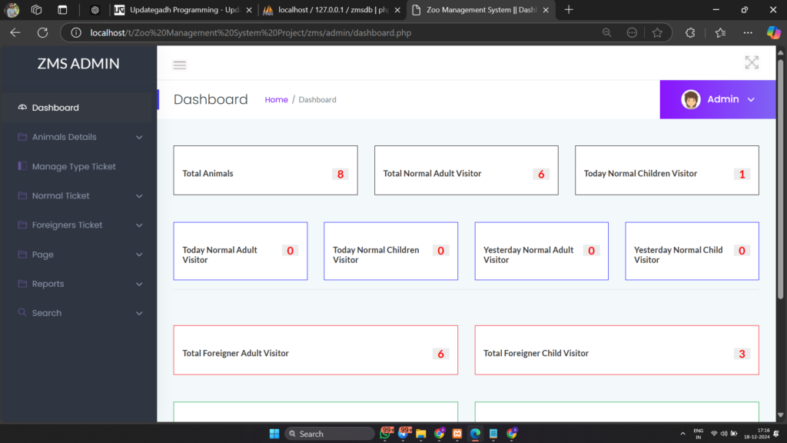Open the Admin account dropdown arrow
Viewport: 787px width, 443px height.
(751, 99)
